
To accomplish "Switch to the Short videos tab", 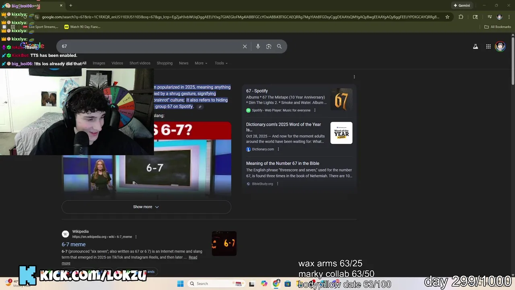I will [x=140, y=63].
